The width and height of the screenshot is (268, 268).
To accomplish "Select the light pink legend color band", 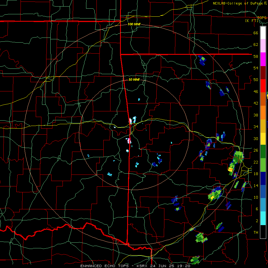I will [x=263, y=46].
